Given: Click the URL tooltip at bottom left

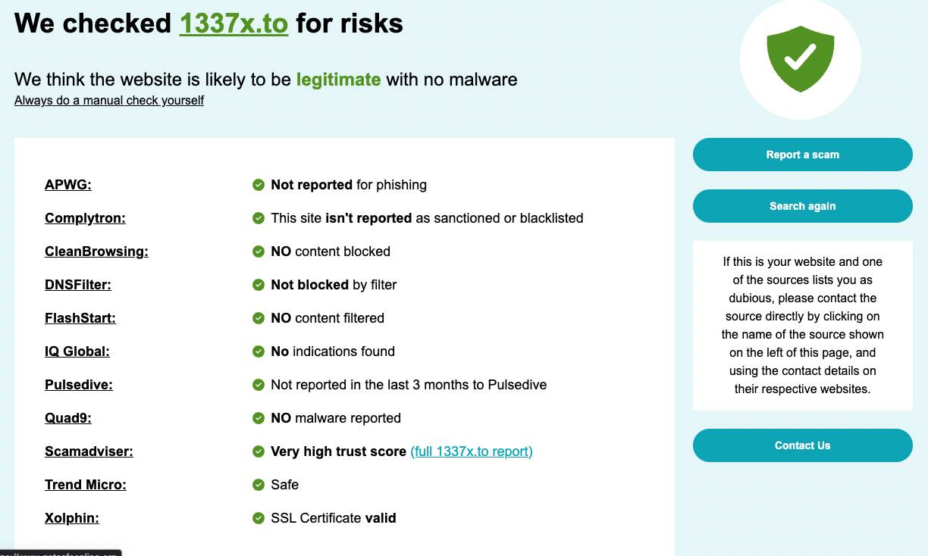Looking at the screenshot, I should [x=61, y=553].
